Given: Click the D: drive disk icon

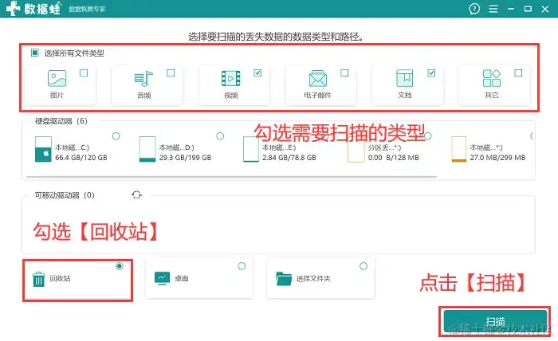Looking at the screenshot, I should (x=147, y=149).
